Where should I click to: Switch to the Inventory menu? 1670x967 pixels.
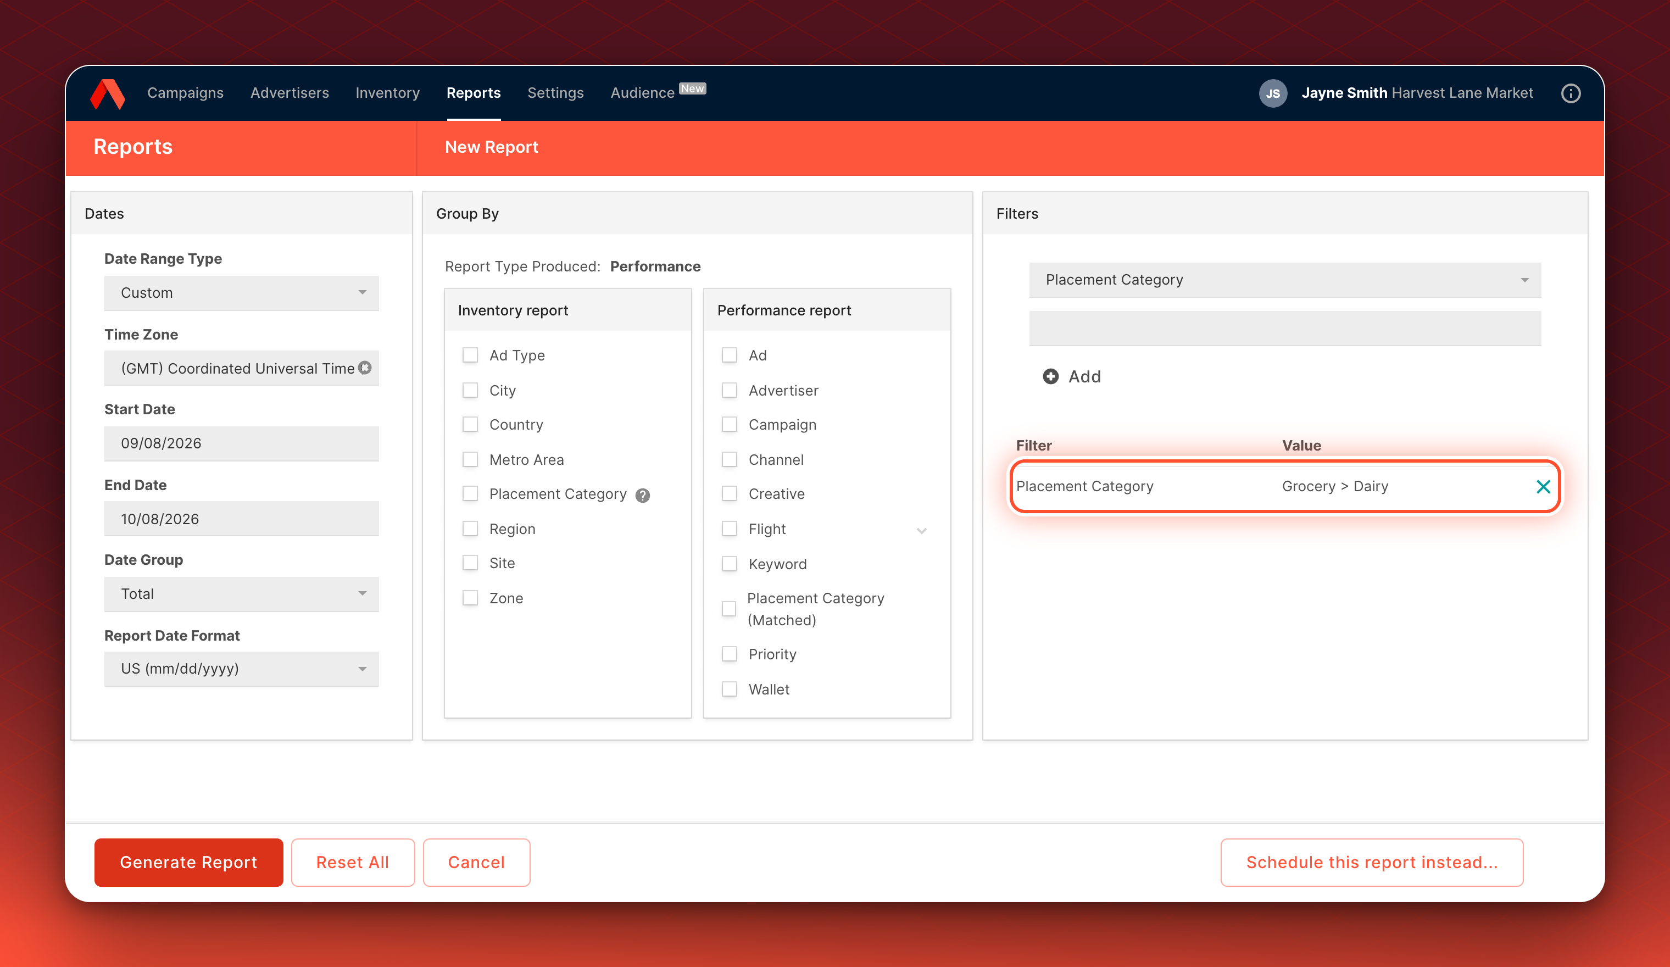click(388, 93)
